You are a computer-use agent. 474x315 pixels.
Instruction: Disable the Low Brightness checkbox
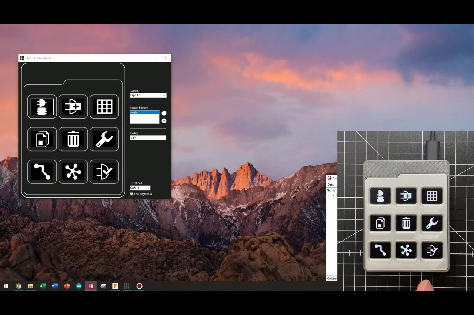[x=131, y=194]
